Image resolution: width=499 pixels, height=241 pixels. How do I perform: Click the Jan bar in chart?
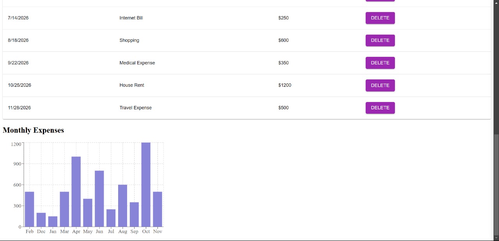53,222
